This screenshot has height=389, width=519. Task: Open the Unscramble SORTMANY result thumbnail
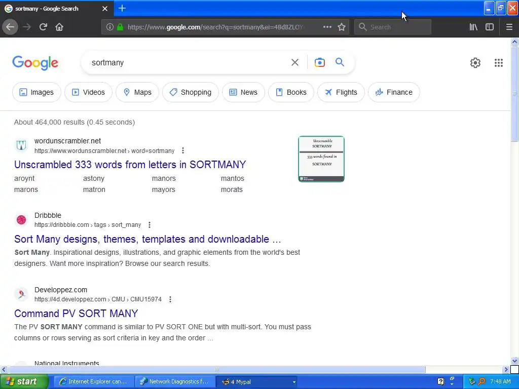[x=321, y=159]
